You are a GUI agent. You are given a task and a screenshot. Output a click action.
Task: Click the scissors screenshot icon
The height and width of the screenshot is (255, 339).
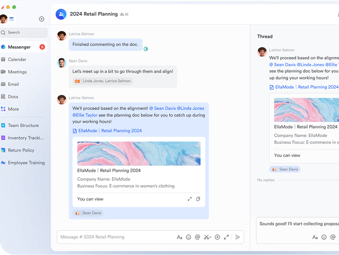pyautogui.click(x=207, y=237)
